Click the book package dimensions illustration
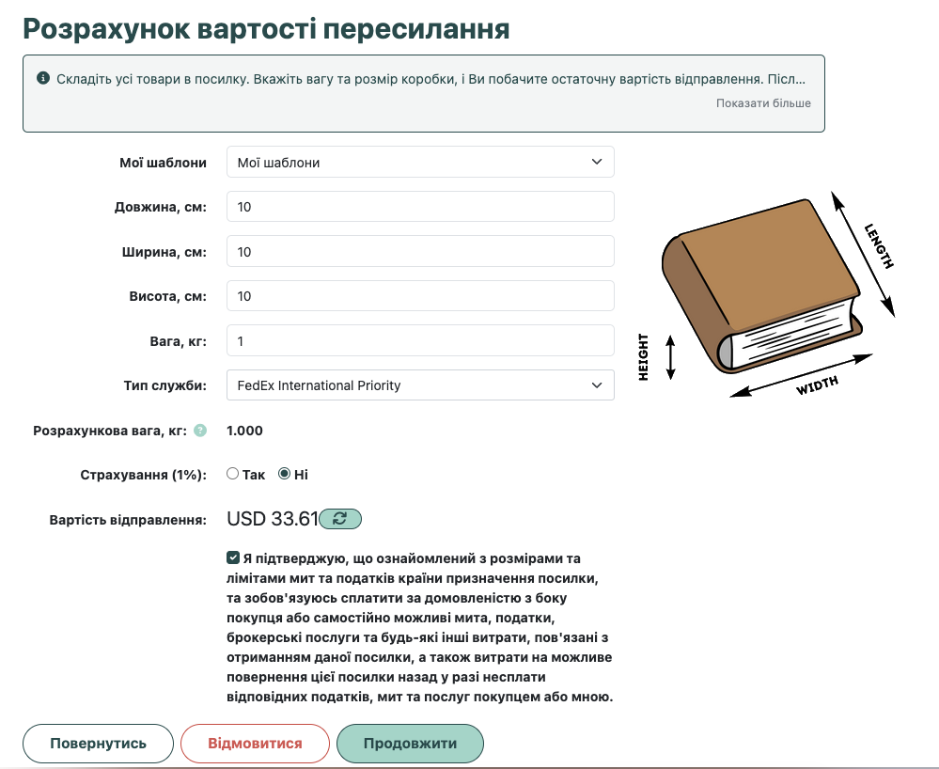939x769 pixels. click(x=767, y=295)
